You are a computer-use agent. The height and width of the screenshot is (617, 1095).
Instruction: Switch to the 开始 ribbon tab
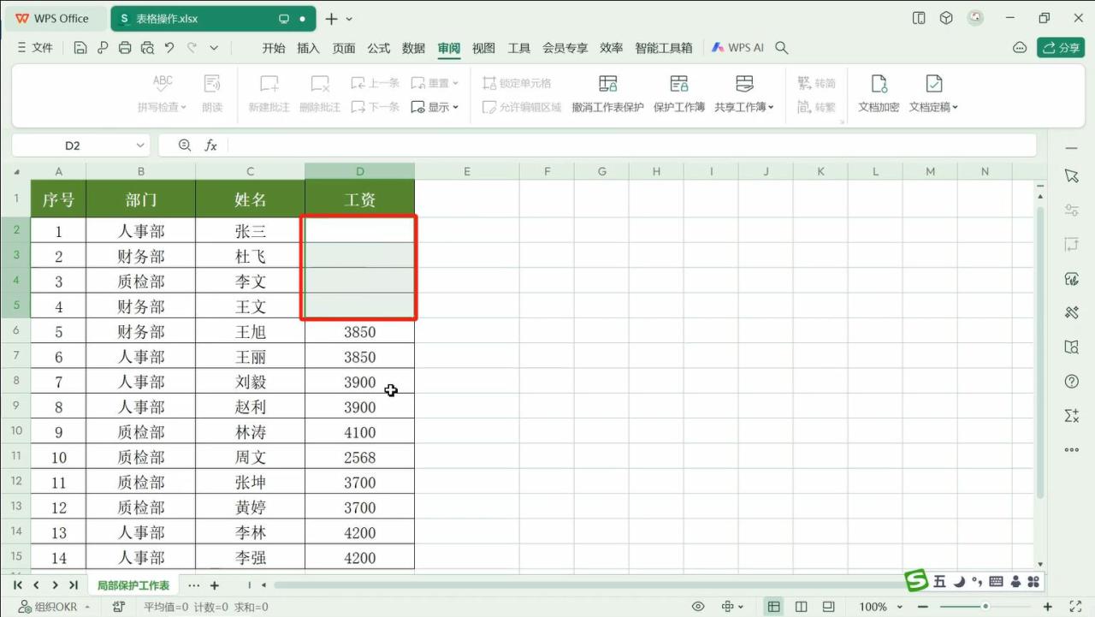pos(274,48)
